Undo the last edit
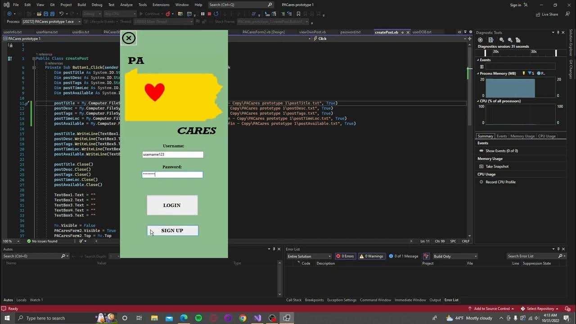The width and height of the screenshot is (576, 324). tap(61, 14)
